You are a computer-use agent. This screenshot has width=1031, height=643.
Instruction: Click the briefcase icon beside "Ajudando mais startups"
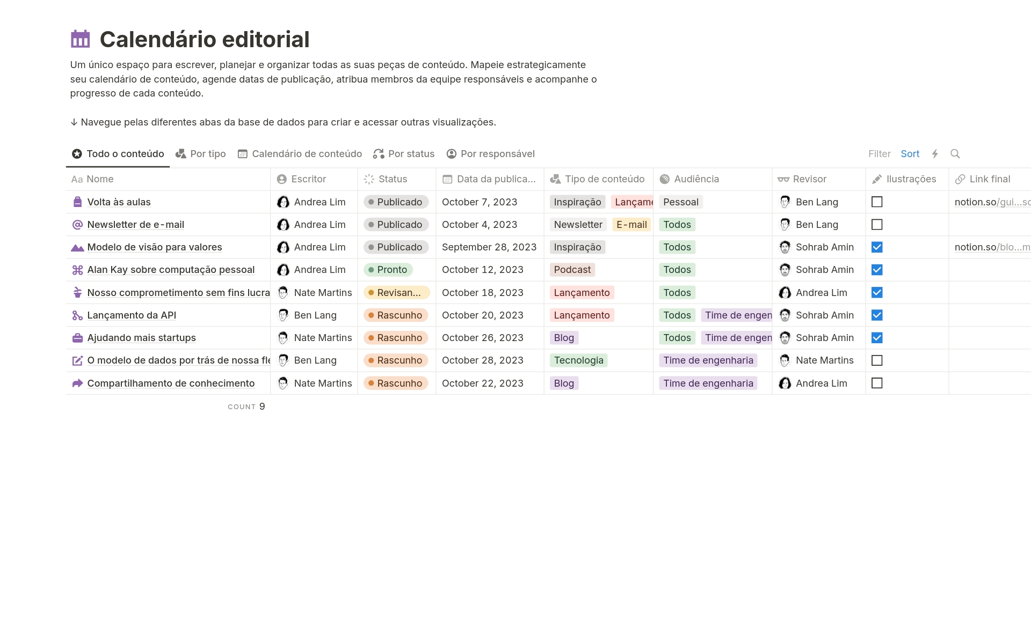(77, 337)
